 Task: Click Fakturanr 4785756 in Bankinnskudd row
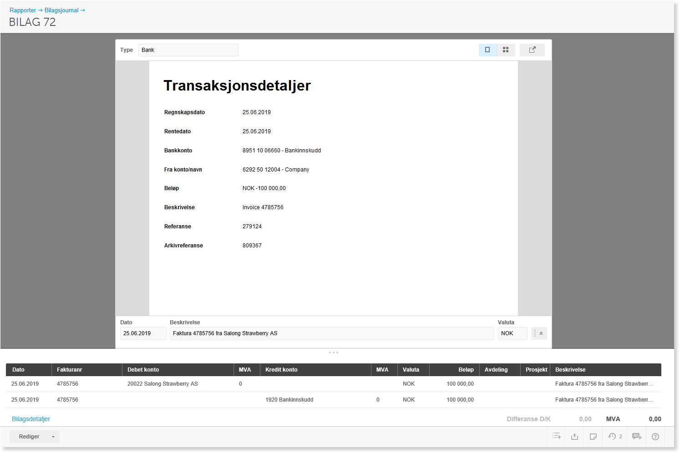tap(67, 400)
